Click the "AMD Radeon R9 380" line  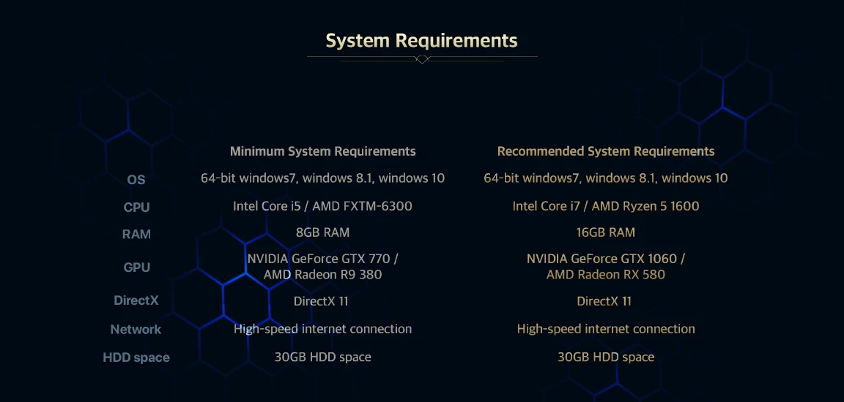point(323,275)
